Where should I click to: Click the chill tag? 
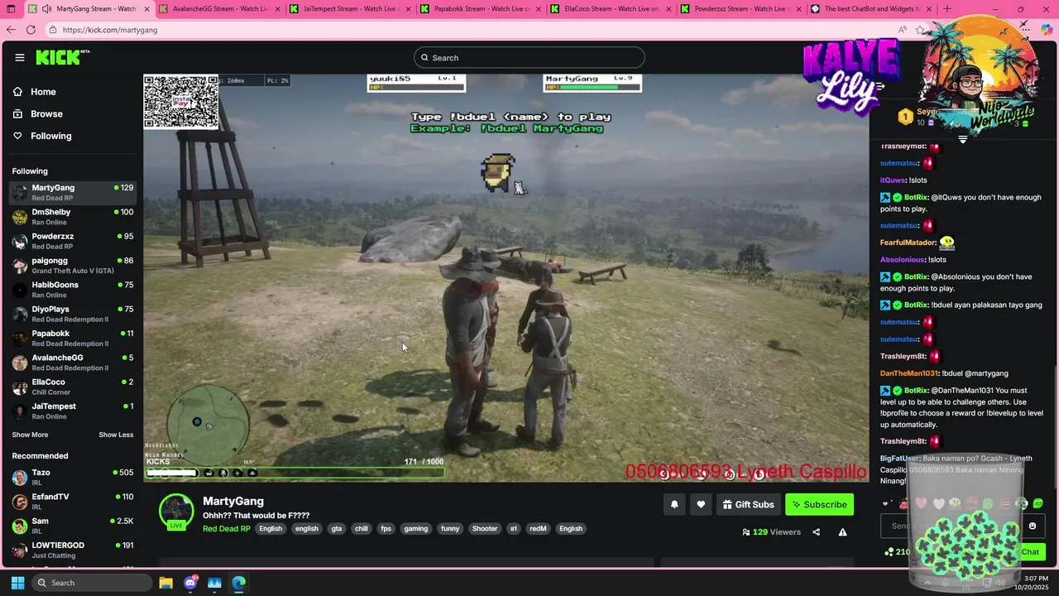click(x=361, y=528)
